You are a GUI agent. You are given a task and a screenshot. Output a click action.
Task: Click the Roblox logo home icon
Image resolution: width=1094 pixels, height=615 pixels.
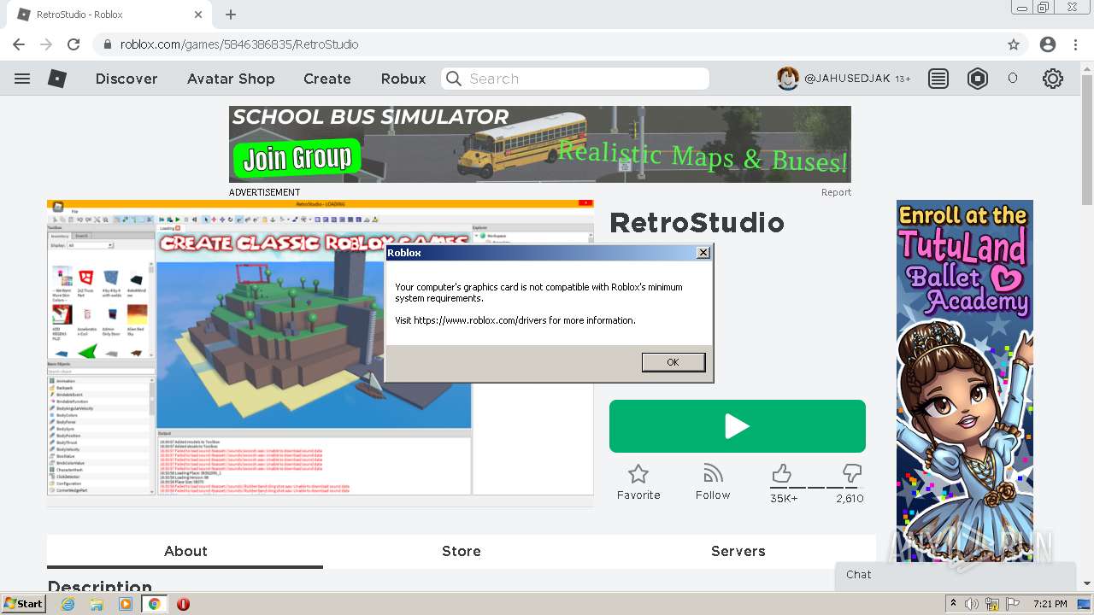pos(57,79)
